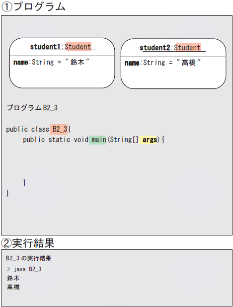233x307 pixels.
Task: Click the student2 object name
Action: click(155, 48)
